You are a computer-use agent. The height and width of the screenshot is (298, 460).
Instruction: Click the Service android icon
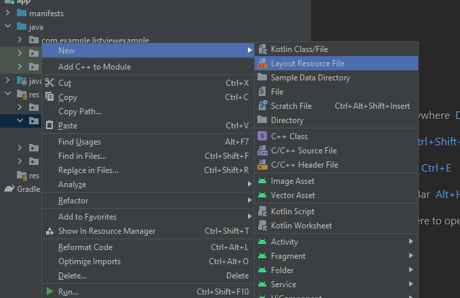(262, 284)
